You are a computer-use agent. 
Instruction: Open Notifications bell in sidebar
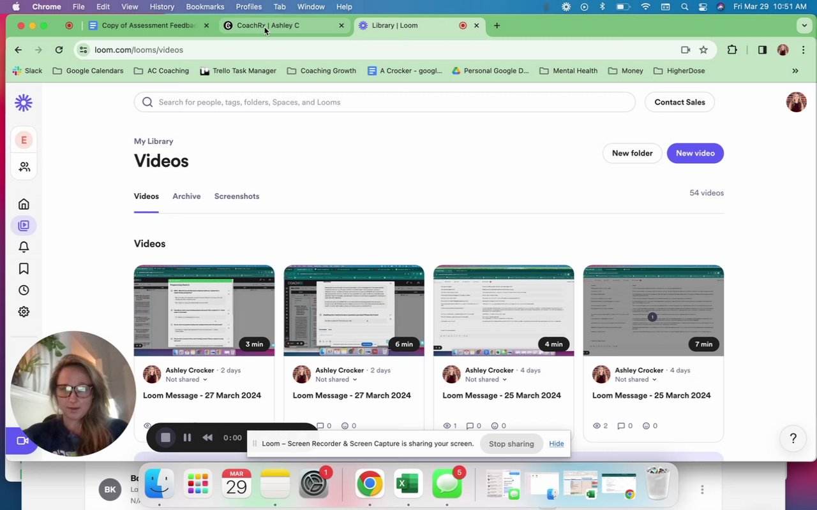coord(24,247)
